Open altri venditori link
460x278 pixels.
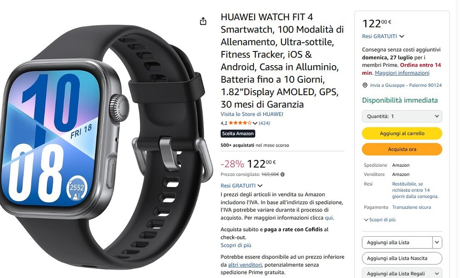click(245, 265)
